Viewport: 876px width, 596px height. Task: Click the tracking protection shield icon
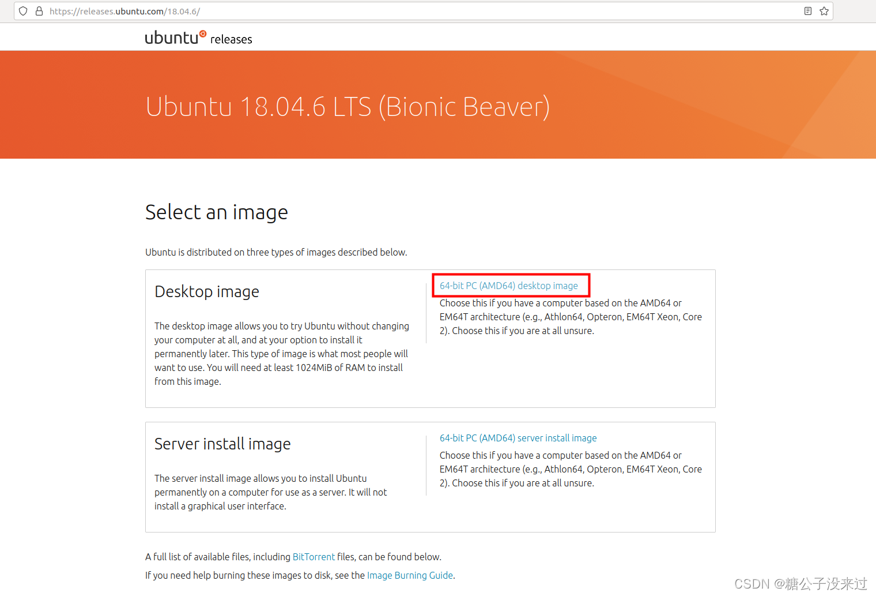[x=23, y=11]
